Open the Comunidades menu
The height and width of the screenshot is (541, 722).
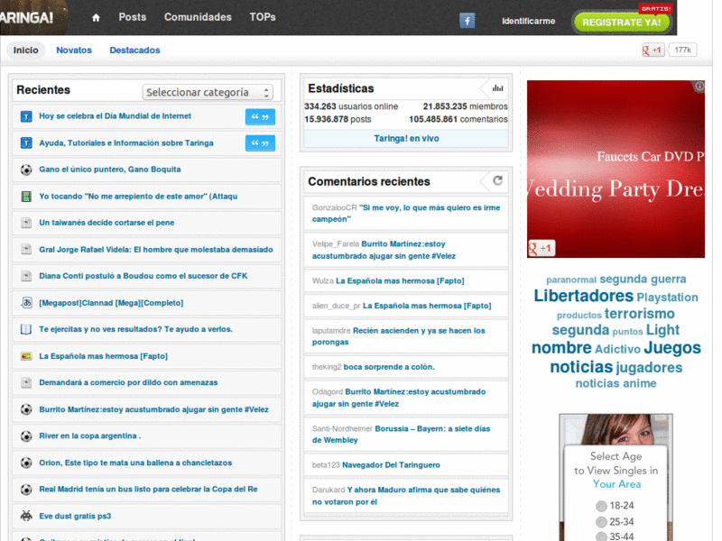[x=198, y=17]
